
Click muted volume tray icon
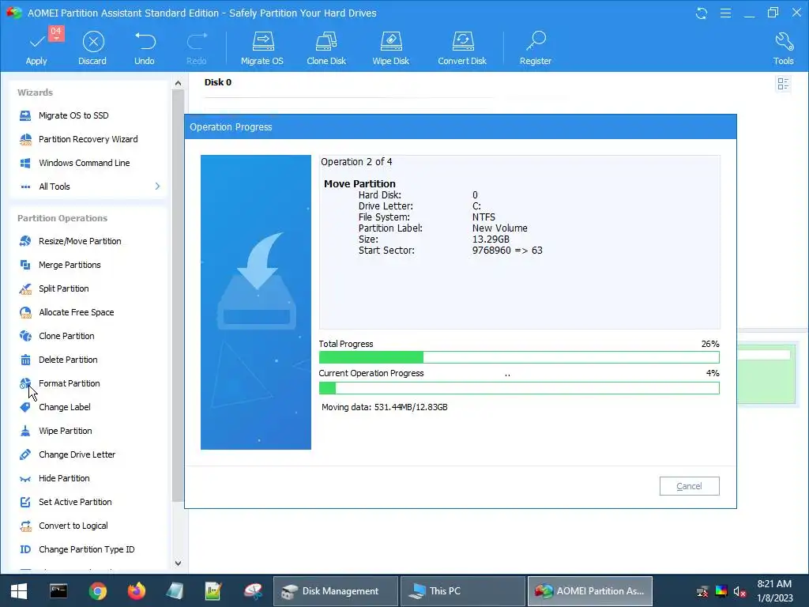tap(739, 592)
